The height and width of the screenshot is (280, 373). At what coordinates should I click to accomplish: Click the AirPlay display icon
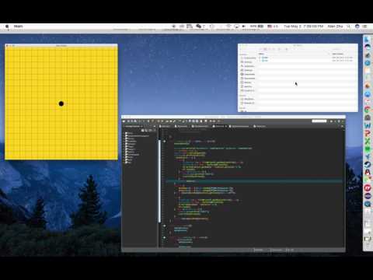click(x=236, y=26)
